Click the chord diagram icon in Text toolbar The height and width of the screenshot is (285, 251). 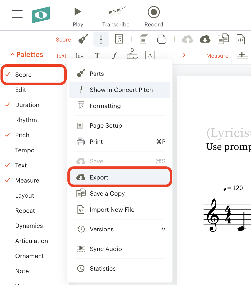pyautogui.click(x=132, y=55)
